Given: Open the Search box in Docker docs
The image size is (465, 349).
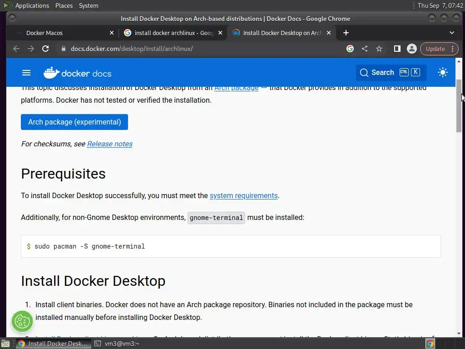Looking at the screenshot, I should tap(391, 72).
